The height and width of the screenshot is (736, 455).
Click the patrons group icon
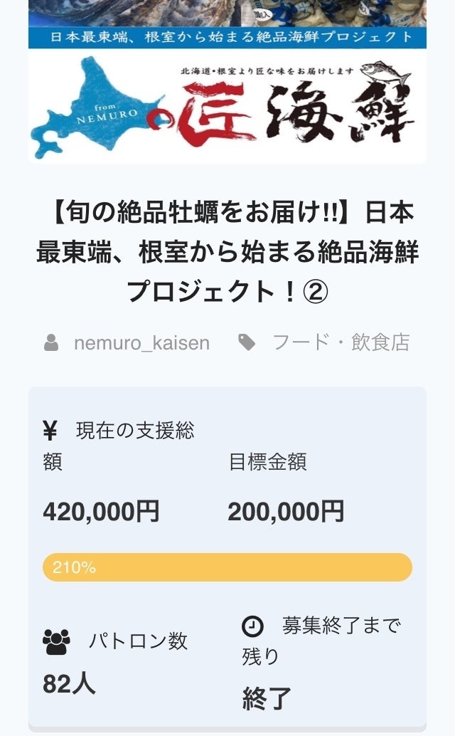coord(56,642)
